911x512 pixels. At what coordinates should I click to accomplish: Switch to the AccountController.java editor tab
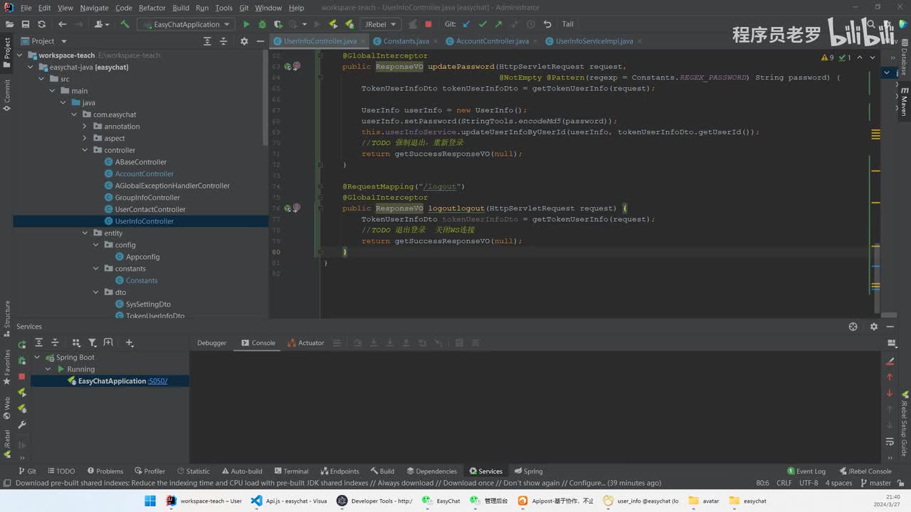click(x=492, y=41)
